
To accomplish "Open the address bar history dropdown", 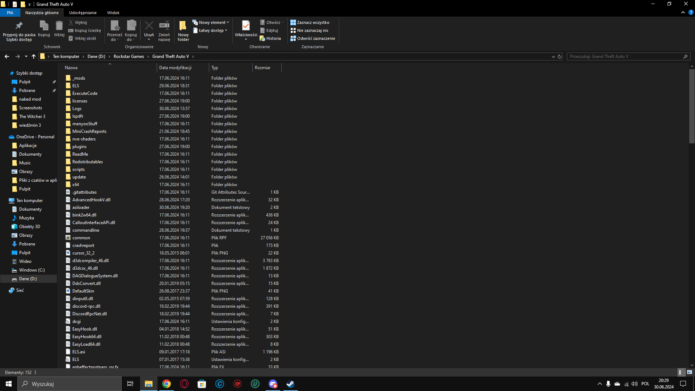I will [553, 56].
